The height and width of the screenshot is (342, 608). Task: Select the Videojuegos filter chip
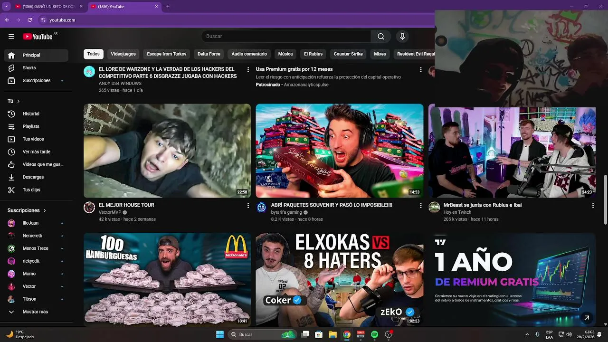123,54
